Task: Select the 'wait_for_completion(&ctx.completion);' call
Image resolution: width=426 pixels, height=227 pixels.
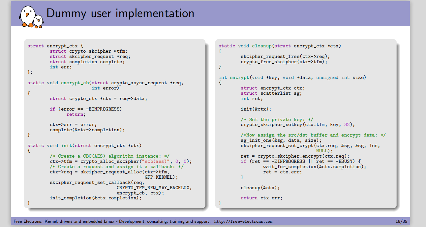Action: [x=315, y=167]
